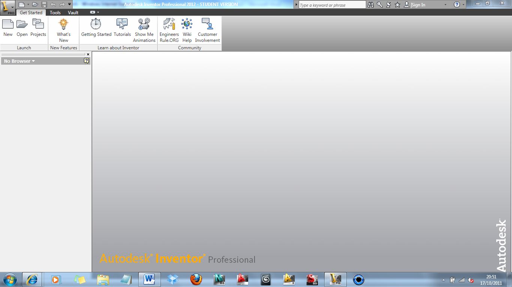The height and width of the screenshot is (287, 512).
Task: Click the Subscription Center key icon
Action: point(380,5)
